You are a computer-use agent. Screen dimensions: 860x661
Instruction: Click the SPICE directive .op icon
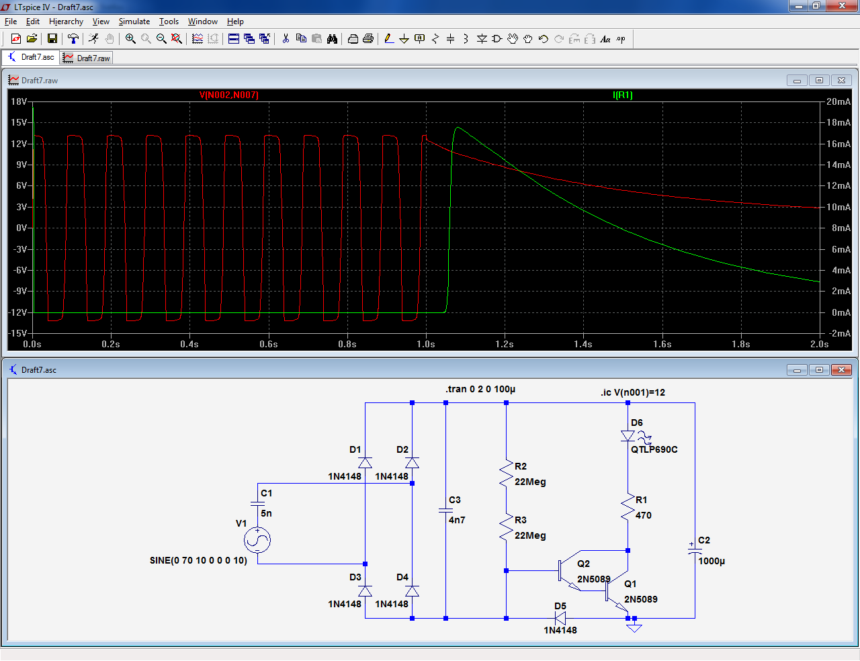(x=621, y=39)
